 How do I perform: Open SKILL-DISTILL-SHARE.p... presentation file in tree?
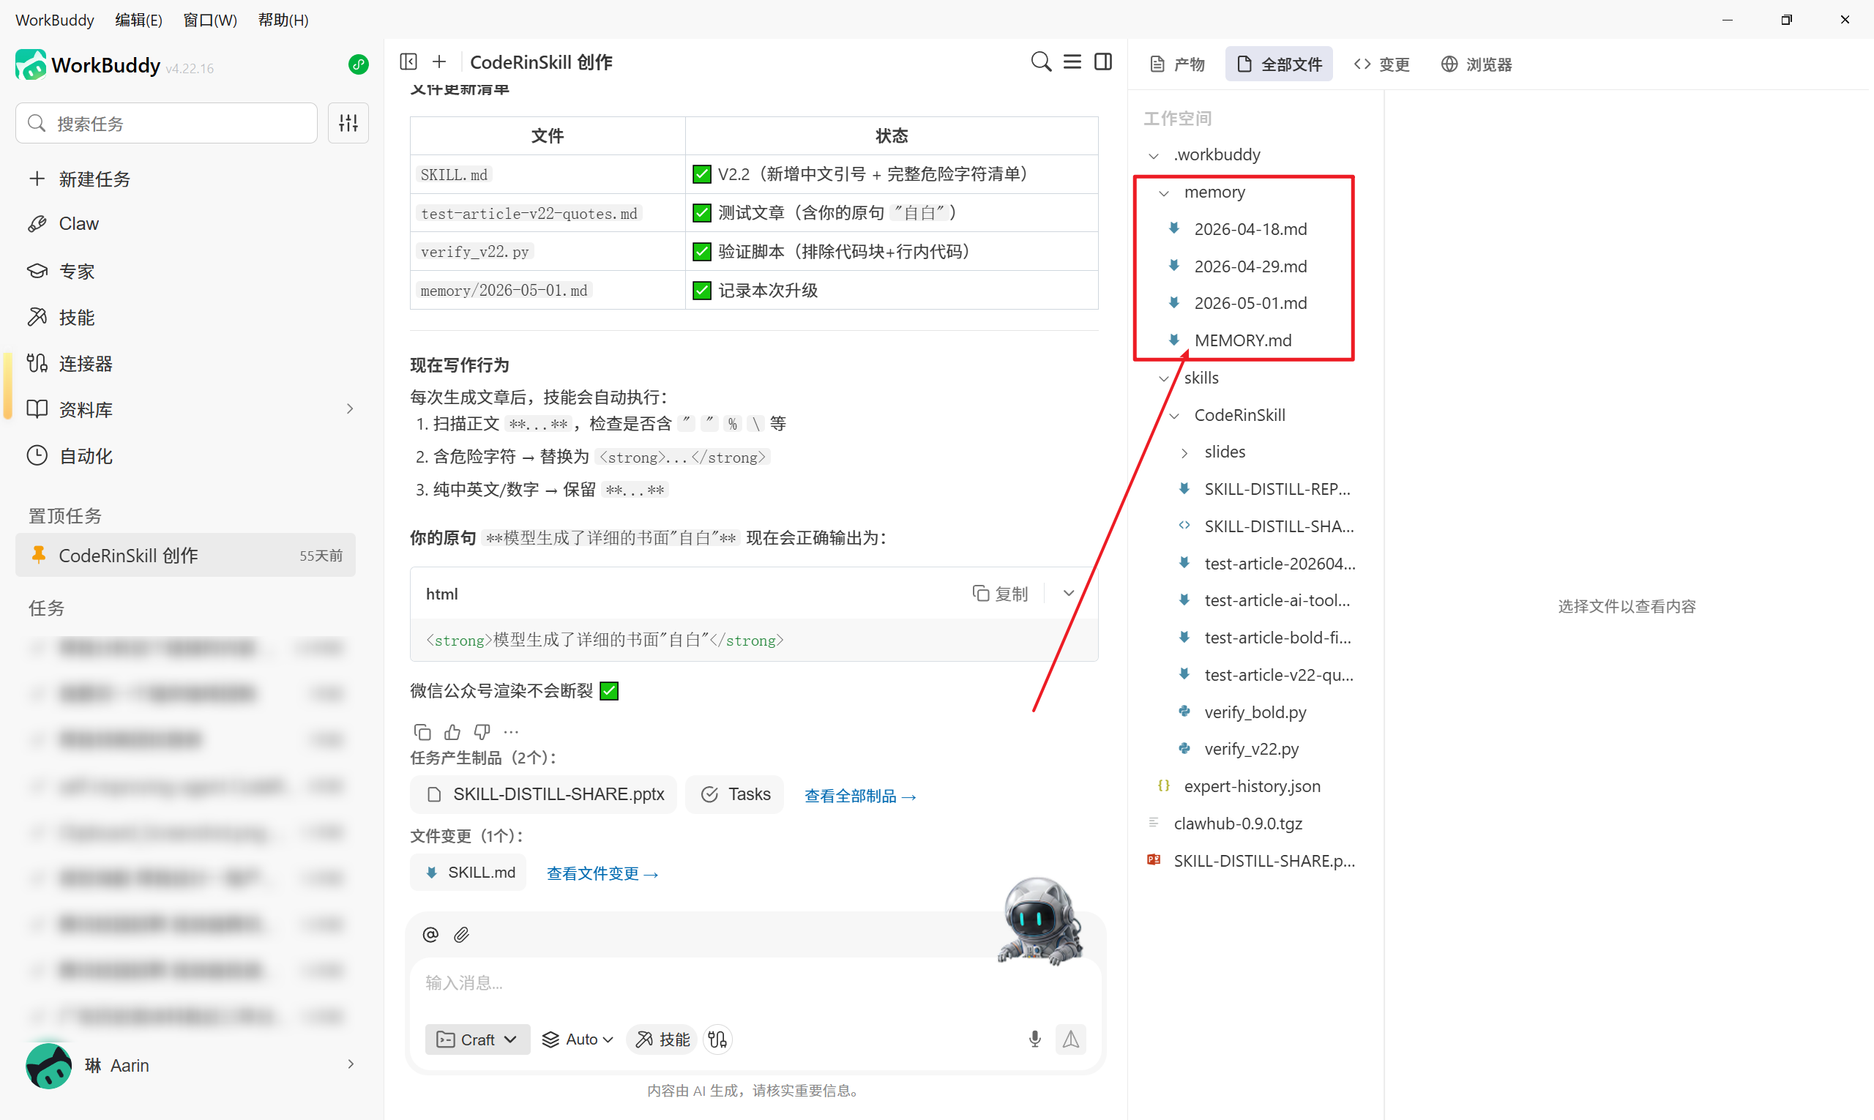[1264, 860]
